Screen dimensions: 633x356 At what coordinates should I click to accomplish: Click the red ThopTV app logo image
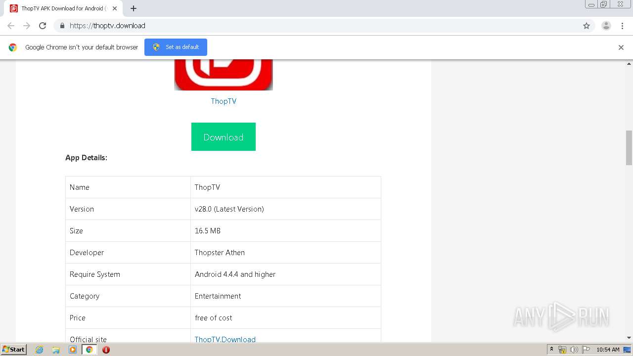(224, 75)
